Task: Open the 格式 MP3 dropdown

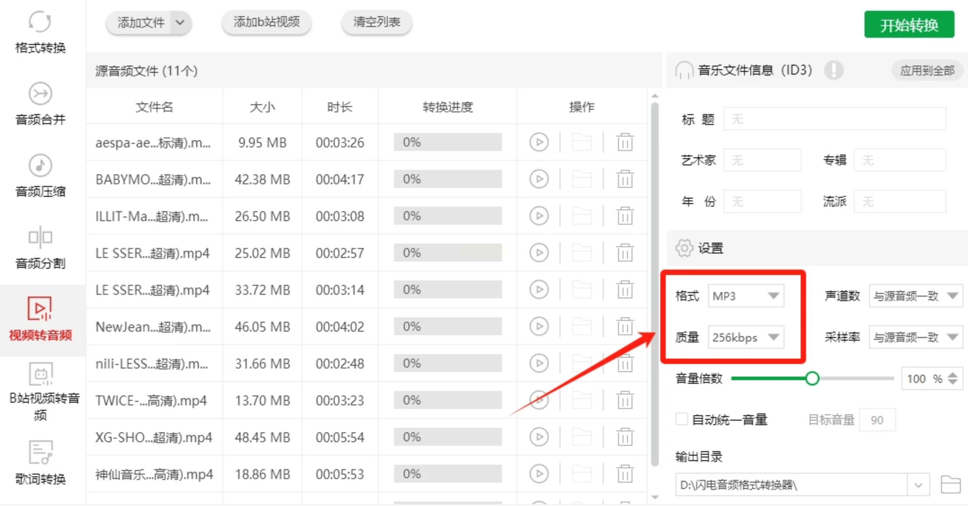Action: coord(746,296)
